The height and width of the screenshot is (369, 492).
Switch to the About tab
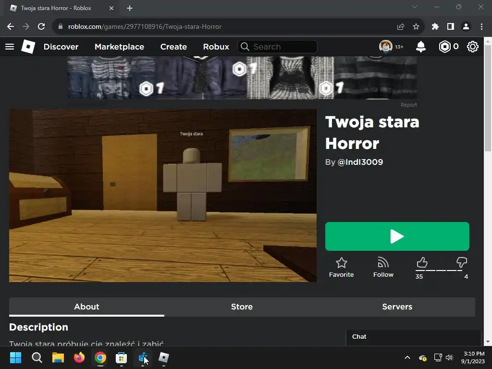click(x=86, y=307)
